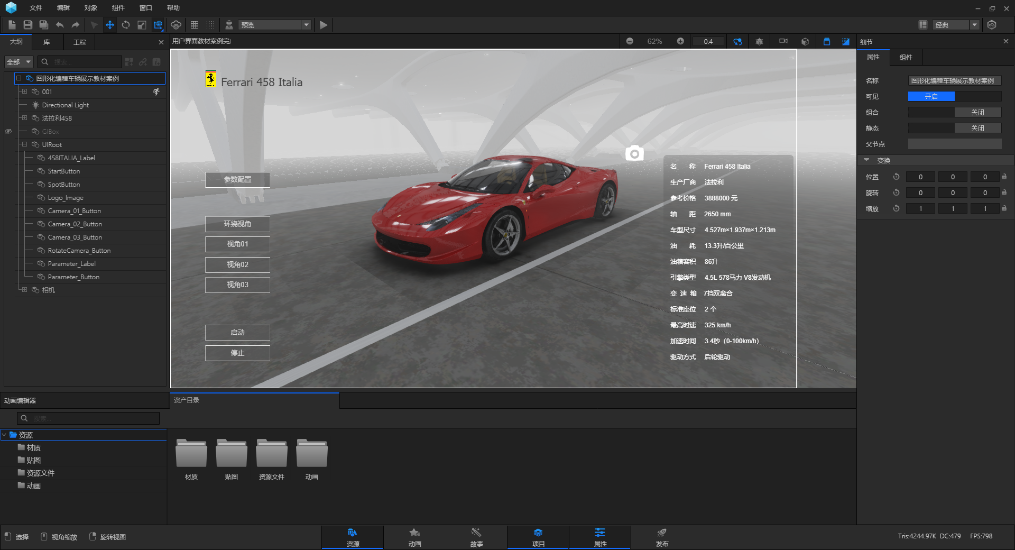The height and width of the screenshot is (550, 1015).
Task: Expand the 法拉利458 tree node
Action: (x=24, y=118)
